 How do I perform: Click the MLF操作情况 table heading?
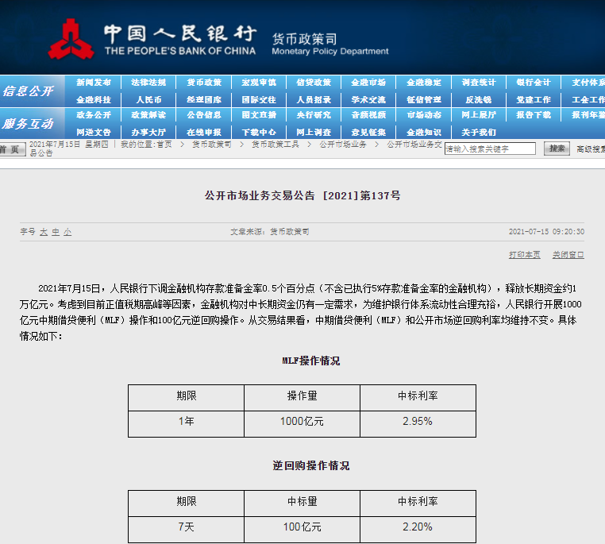tap(311, 361)
